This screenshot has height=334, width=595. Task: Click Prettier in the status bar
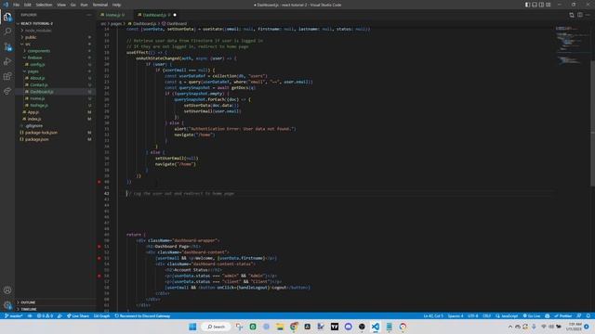point(563,315)
